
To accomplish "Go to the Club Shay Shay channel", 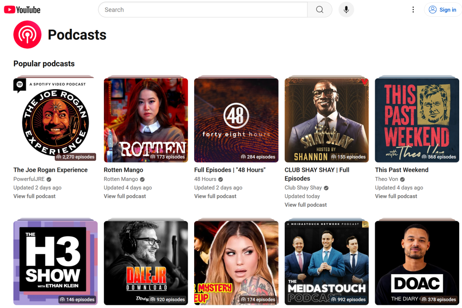I will pyautogui.click(x=303, y=188).
